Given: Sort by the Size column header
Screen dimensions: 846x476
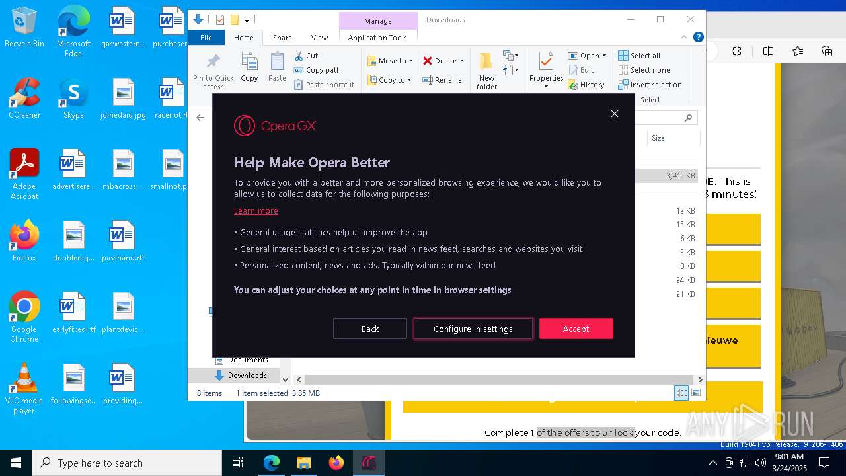Looking at the screenshot, I should pos(673,138).
